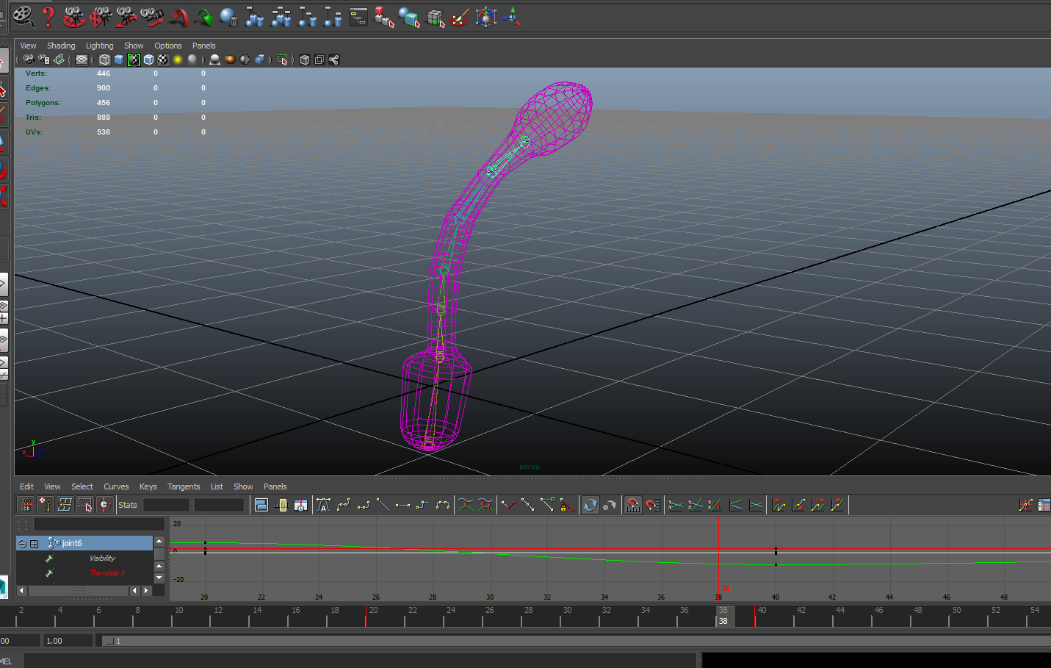Click the axis arrows shelf icon
Screen dimensions: 1051x668
(x=512, y=17)
